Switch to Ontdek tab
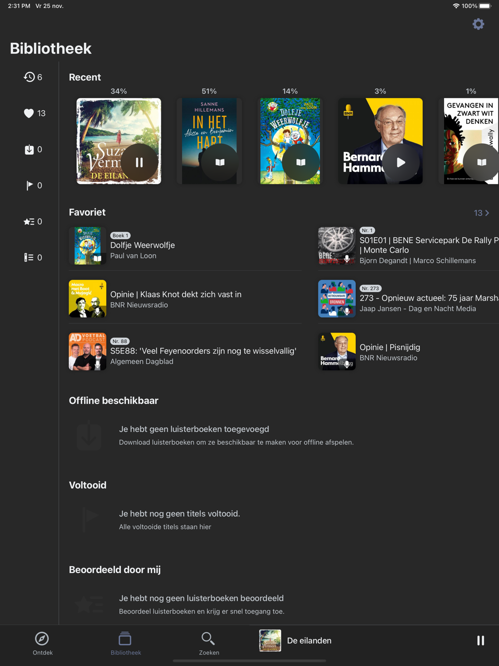499x666 pixels. [42, 644]
